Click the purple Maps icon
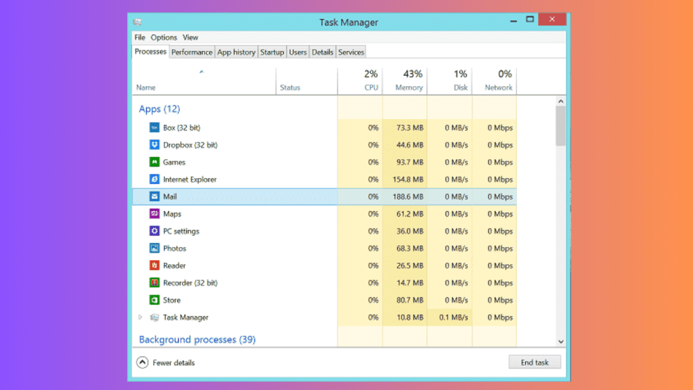Viewport: 693px width, 390px height. click(x=154, y=214)
